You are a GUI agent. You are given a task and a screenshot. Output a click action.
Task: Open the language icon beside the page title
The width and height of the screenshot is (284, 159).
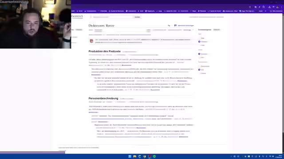point(169,26)
